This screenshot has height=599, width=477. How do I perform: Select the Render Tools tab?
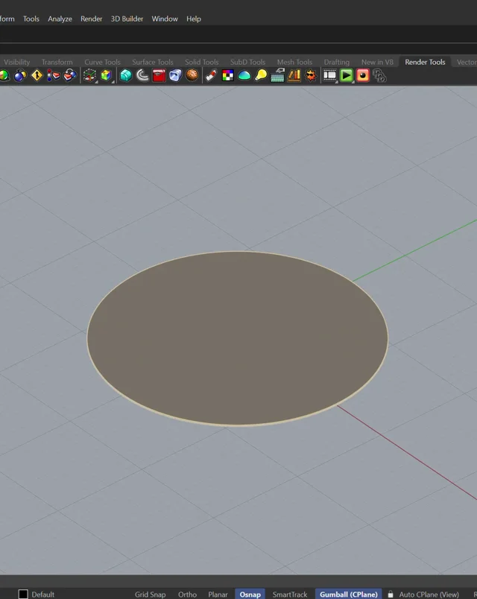pos(425,62)
